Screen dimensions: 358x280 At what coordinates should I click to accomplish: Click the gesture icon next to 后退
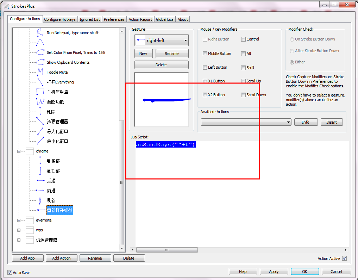click(x=40, y=180)
